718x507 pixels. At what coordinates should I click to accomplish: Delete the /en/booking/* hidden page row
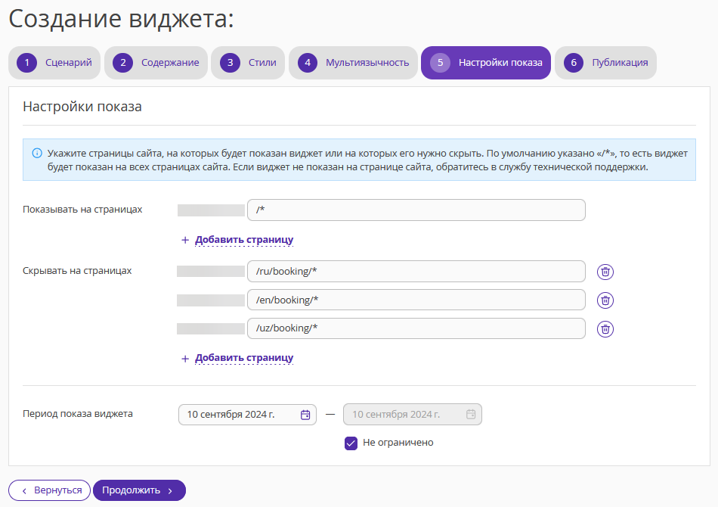605,300
